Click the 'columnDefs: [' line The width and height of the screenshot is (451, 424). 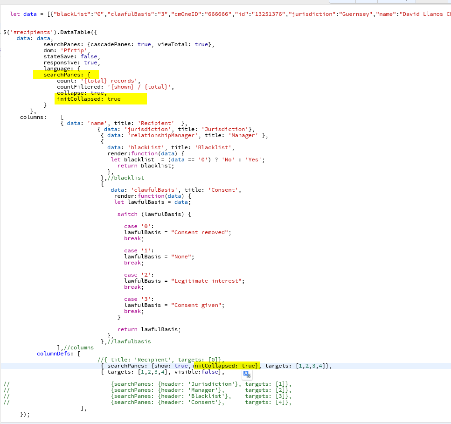[59, 354]
